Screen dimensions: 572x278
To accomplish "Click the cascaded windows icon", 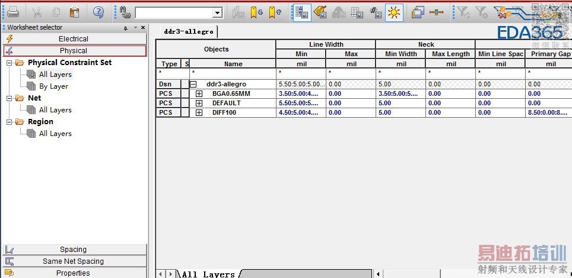I will 418,12.
